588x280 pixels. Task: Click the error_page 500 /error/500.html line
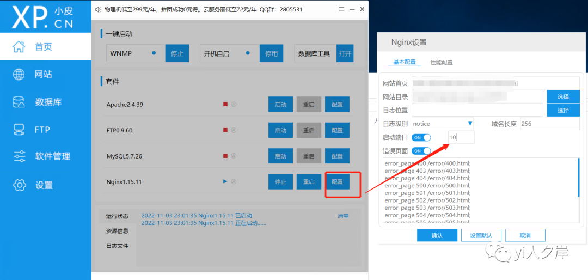pos(427,185)
